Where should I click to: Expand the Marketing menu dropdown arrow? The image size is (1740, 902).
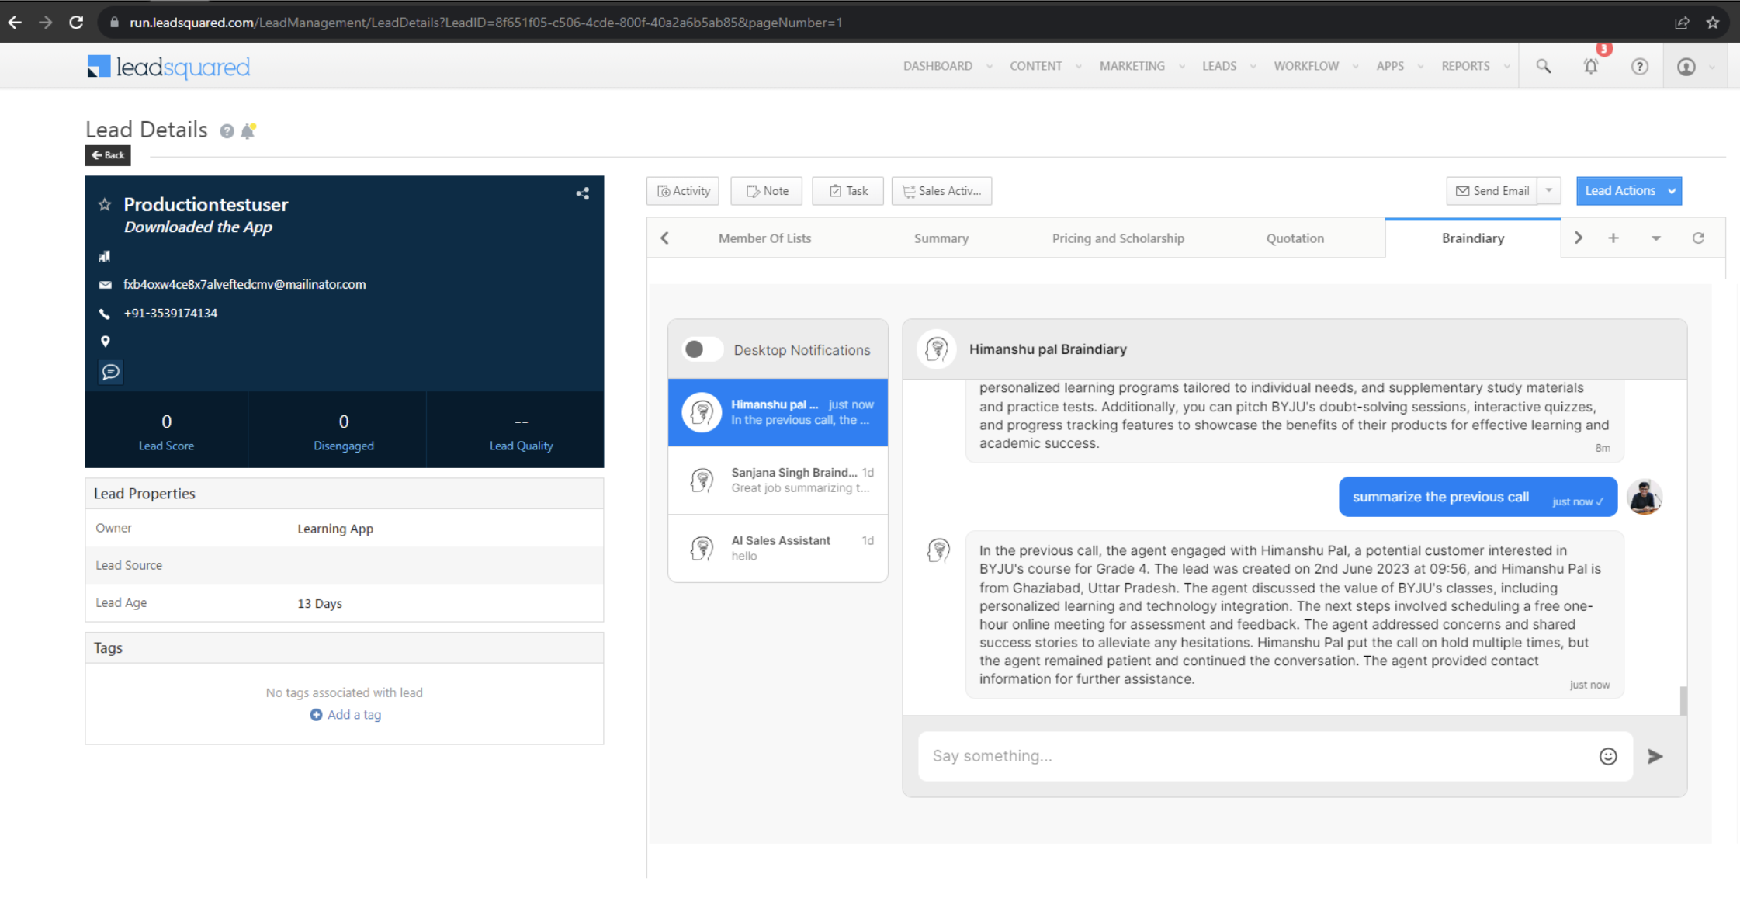[x=1181, y=67]
